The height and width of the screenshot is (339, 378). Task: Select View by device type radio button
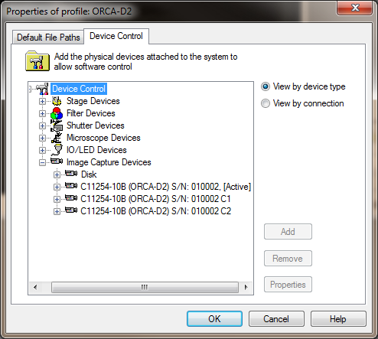pyautogui.click(x=266, y=86)
